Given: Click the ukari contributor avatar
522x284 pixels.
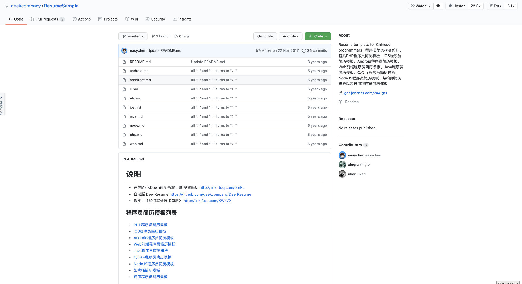Looking at the screenshot, I should (x=342, y=174).
